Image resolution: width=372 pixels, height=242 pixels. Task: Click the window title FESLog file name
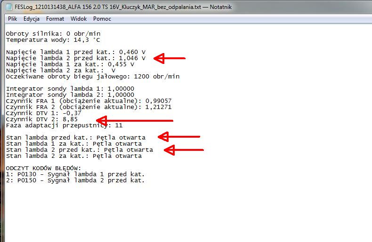108,7
